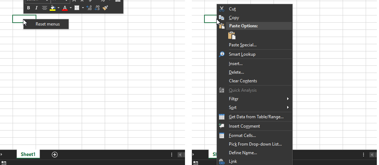Select Format Cells... menu entry
Viewport: 379px width, 165px height.
(x=242, y=136)
